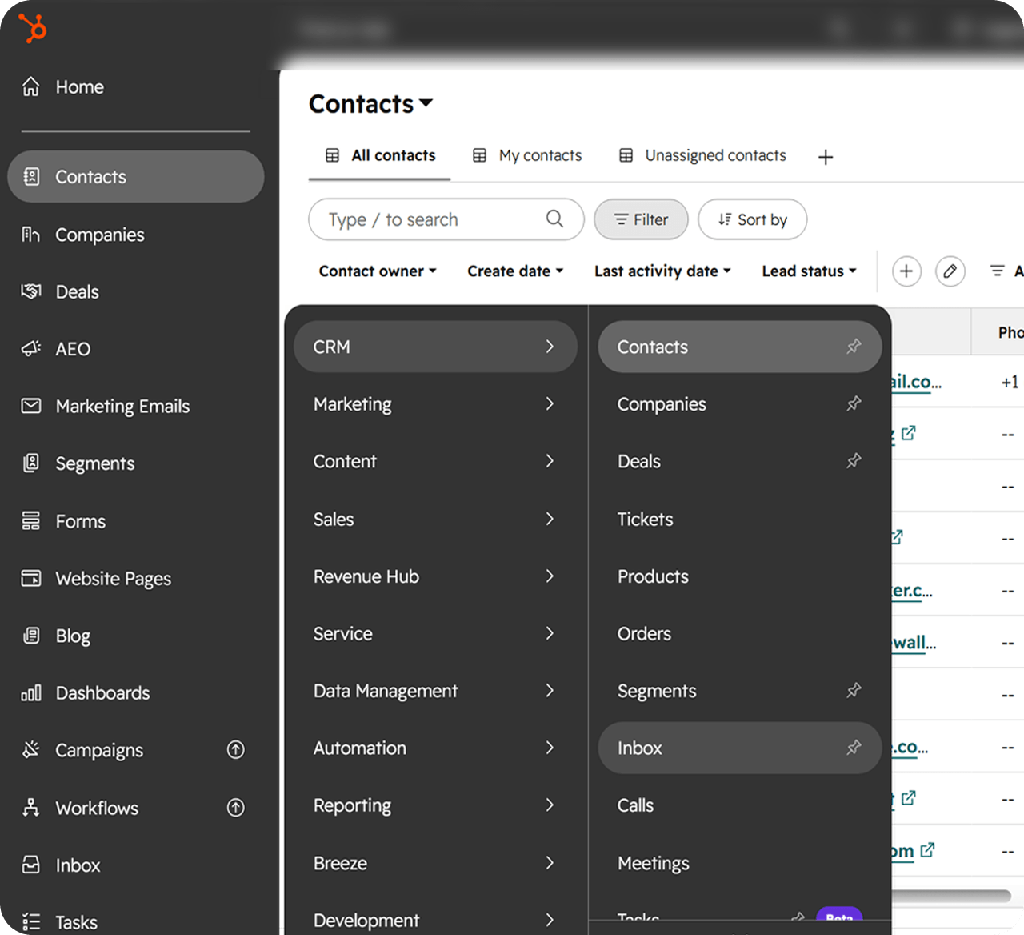
Task: Click the +1 phone number cell
Action: pos(1010,382)
